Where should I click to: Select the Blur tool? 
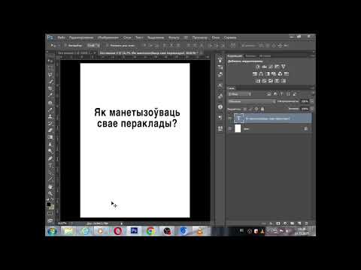(x=50, y=144)
